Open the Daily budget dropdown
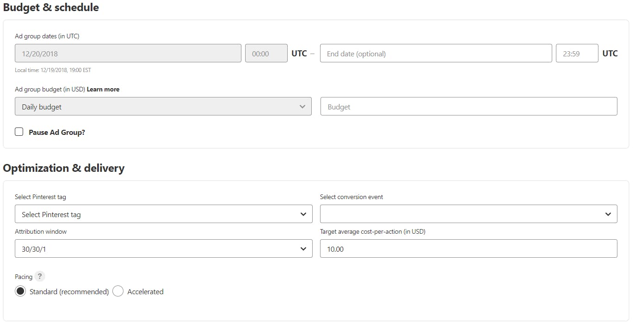 click(163, 106)
